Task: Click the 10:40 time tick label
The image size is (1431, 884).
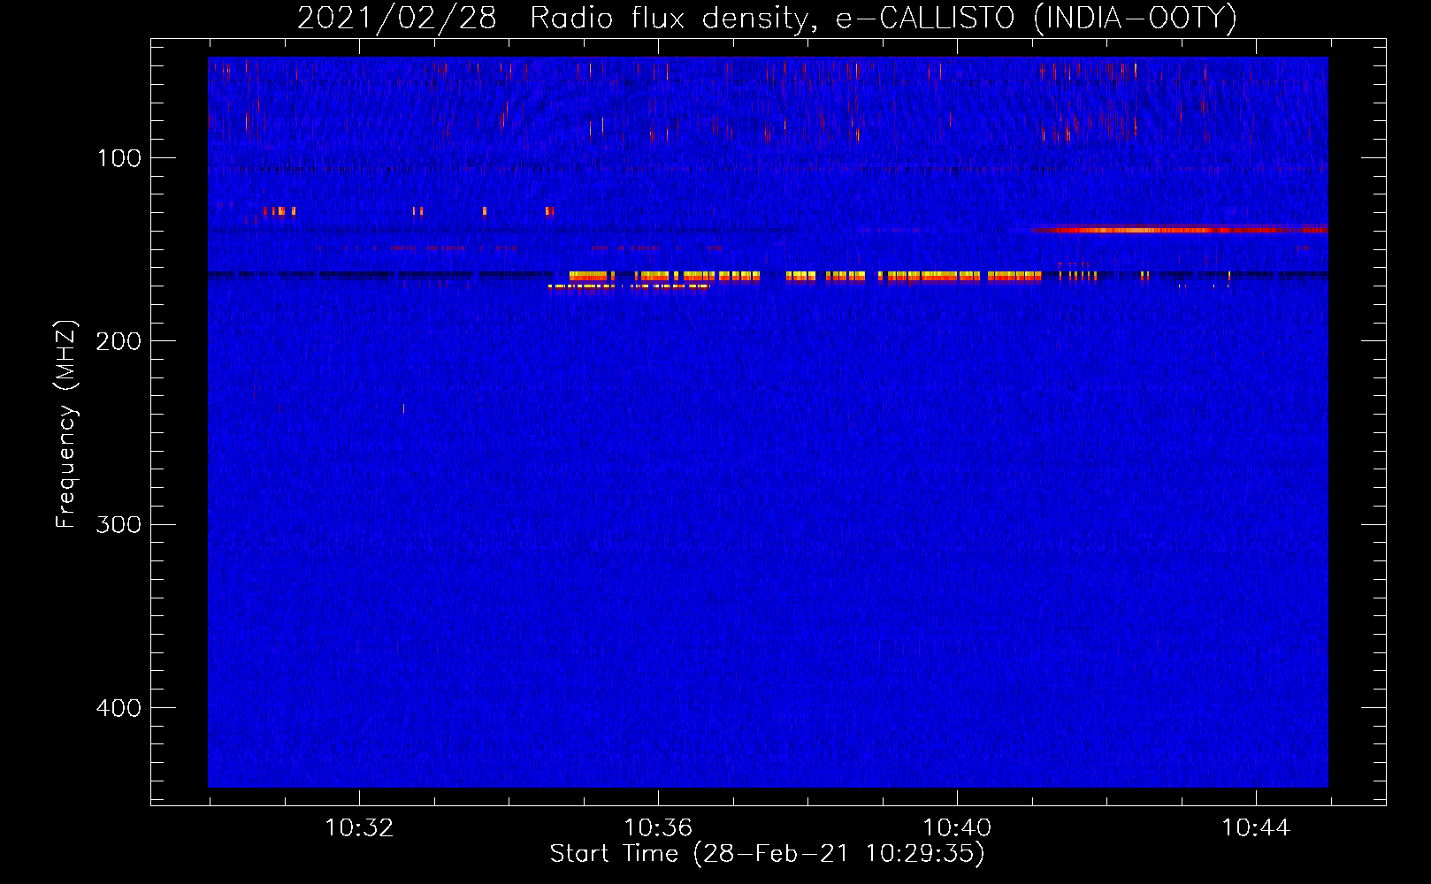Action: coord(957,828)
